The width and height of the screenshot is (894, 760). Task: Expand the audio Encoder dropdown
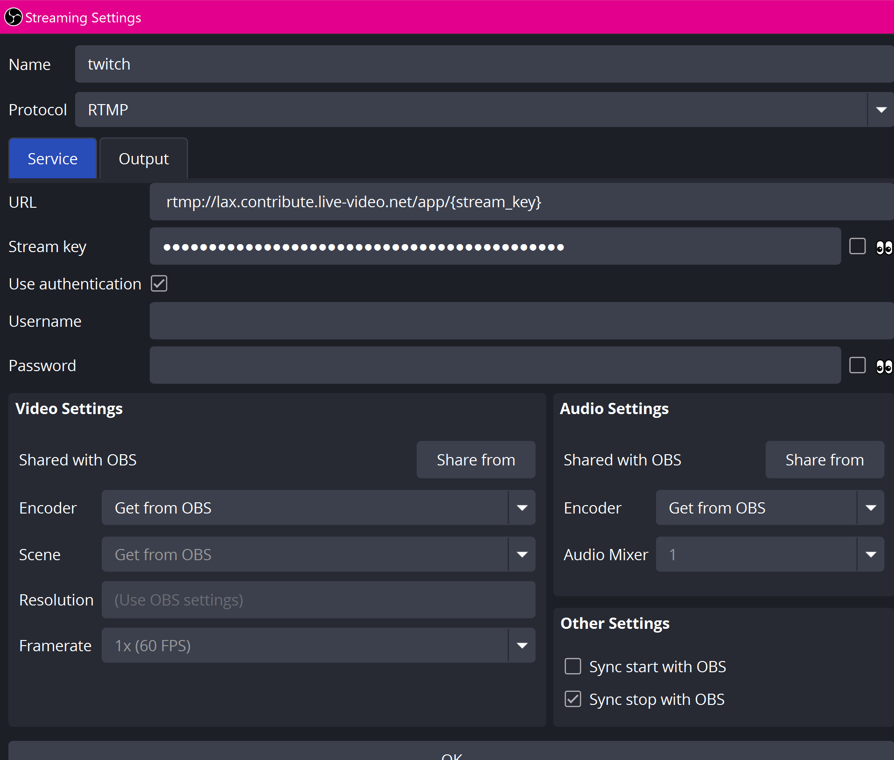[770, 507]
